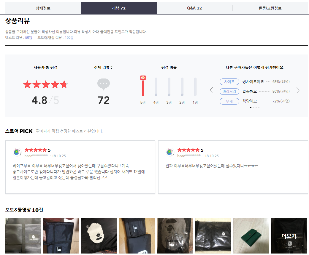The image size is (309, 255).
Task: Switch to the Q&A 12 tab
Action: pyautogui.click(x=194, y=8)
